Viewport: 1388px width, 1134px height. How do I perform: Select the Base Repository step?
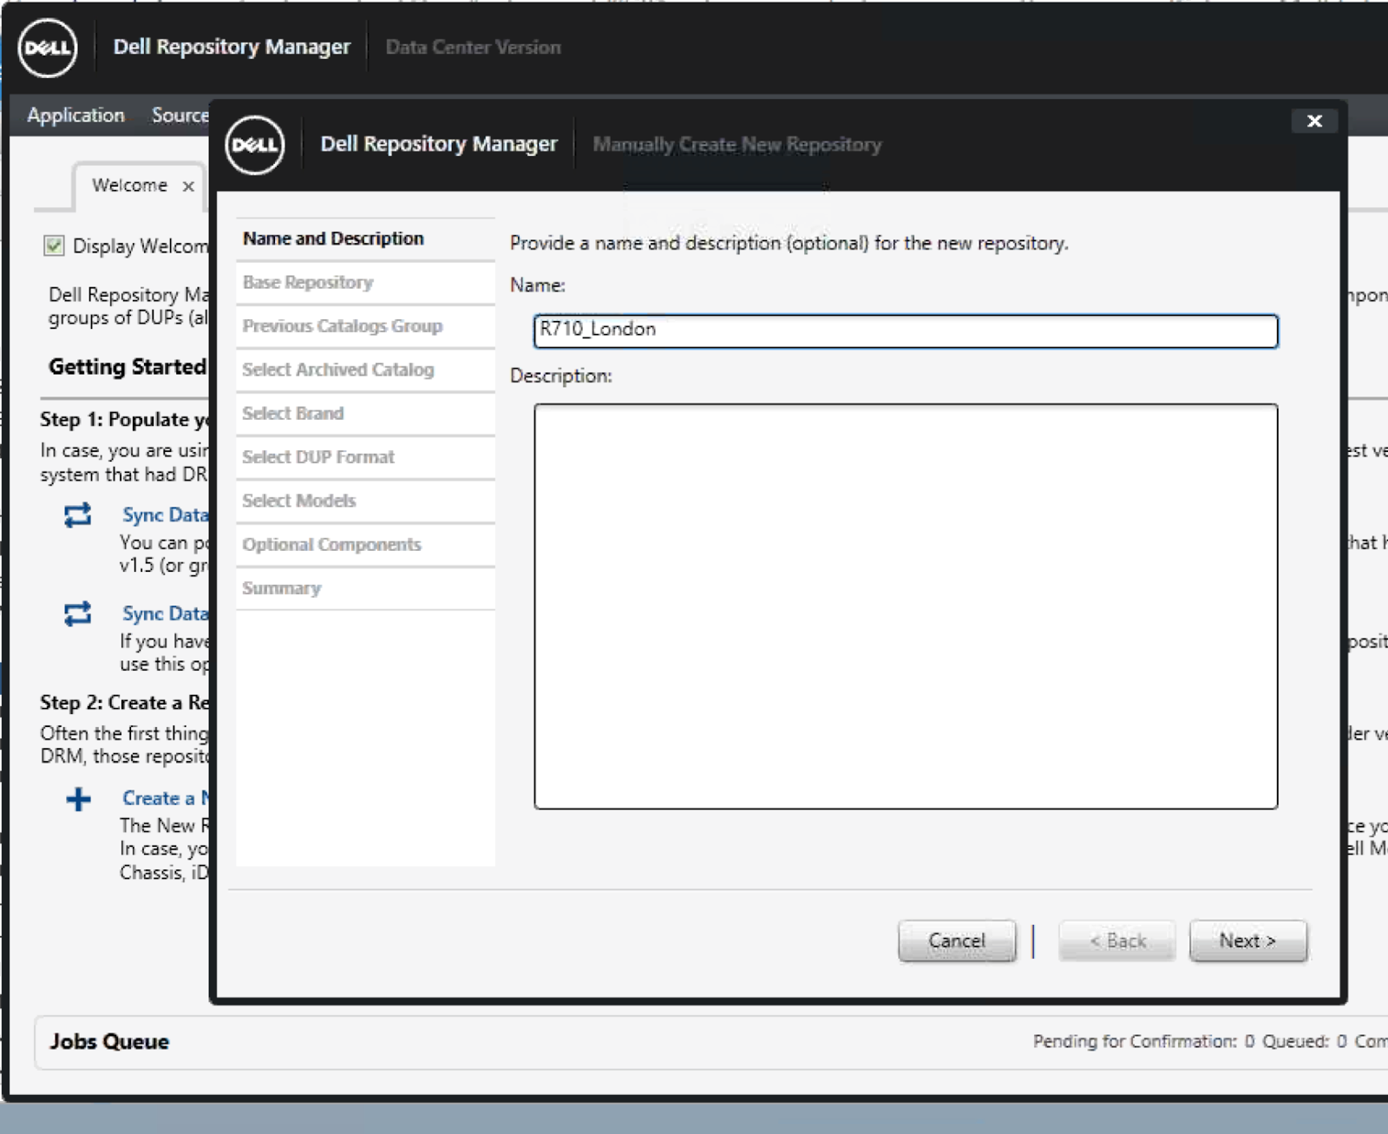[365, 283]
